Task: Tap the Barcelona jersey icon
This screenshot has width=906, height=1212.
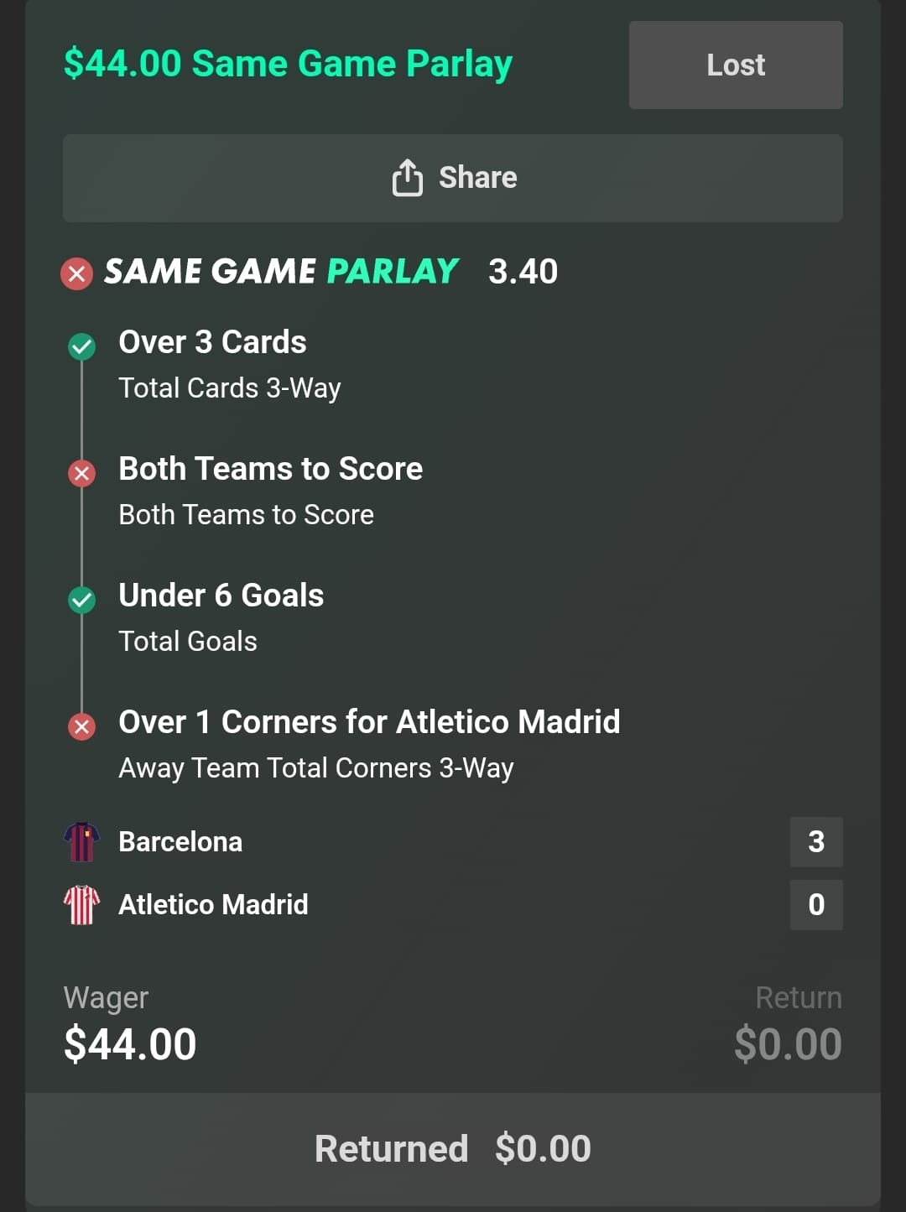Action: click(81, 842)
